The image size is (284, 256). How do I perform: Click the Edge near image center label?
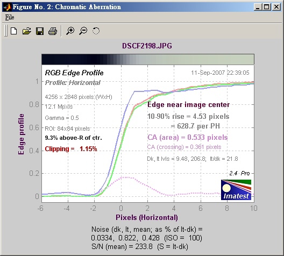pyautogui.click(x=188, y=105)
